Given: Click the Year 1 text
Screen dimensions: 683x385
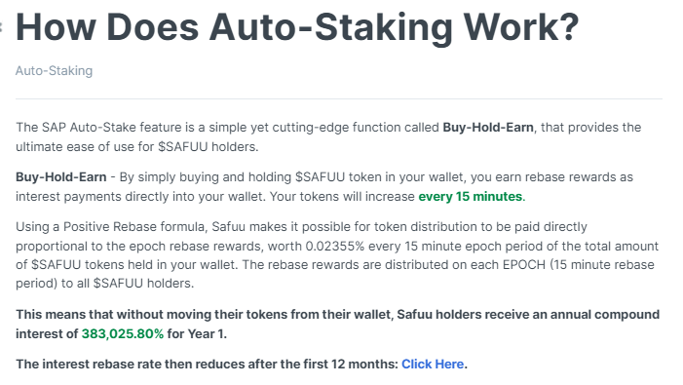Looking at the screenshot, I should click(206, 333).
